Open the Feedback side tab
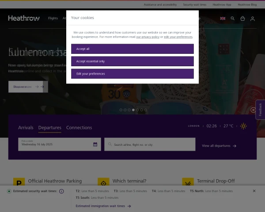Screen dimensions: 265x212 (x=260, y=110)
